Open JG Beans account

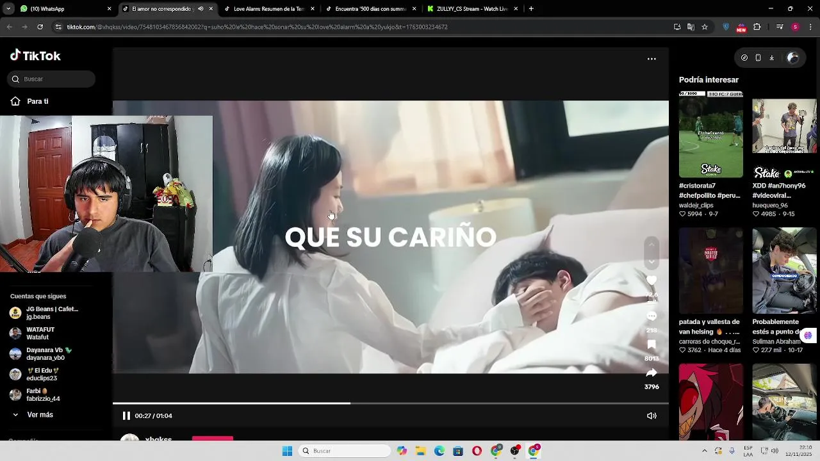[x=44, y=313]
